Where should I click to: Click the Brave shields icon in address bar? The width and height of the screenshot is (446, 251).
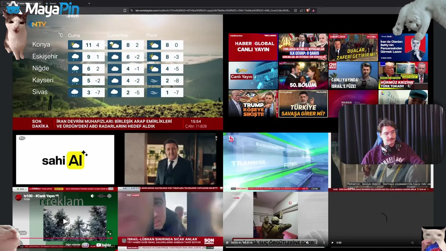308,10
